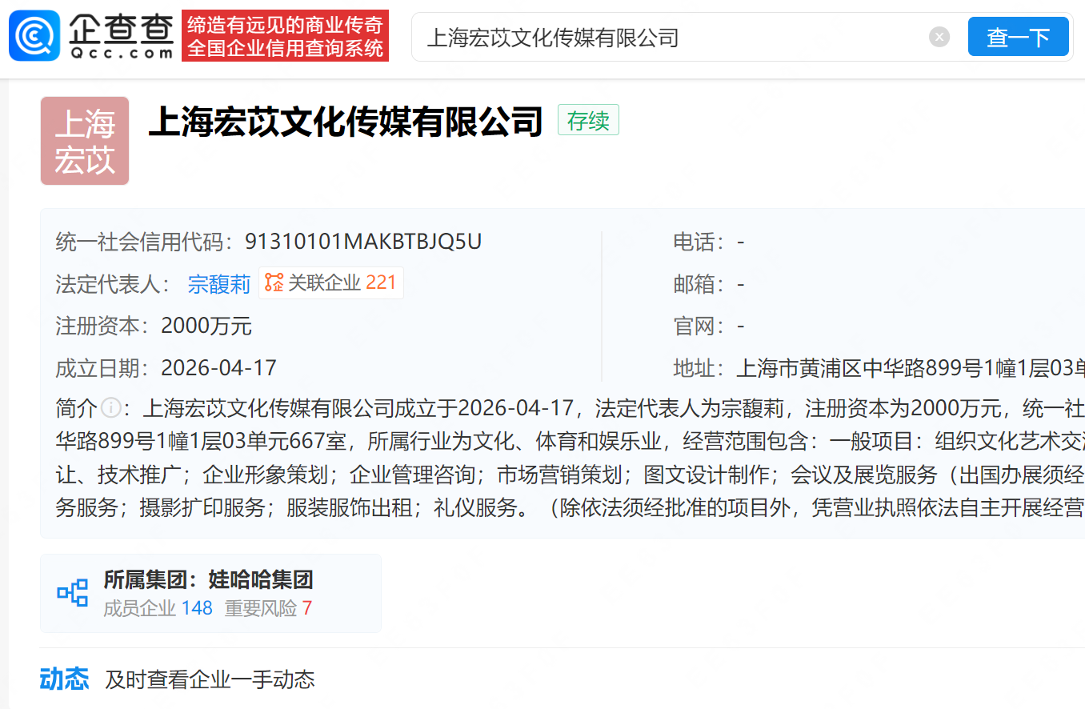Open legal representative 宗馥莉 profile link
The image size is (1085, 709).
(219, 284)
